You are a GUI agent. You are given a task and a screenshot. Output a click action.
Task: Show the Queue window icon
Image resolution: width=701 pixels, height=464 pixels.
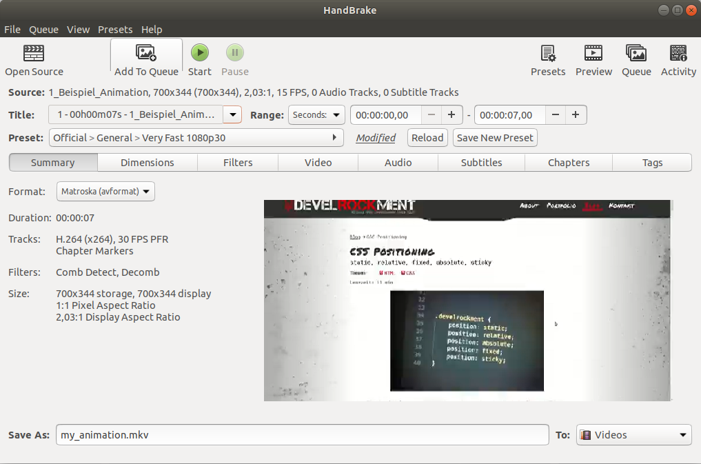point(636,53)
